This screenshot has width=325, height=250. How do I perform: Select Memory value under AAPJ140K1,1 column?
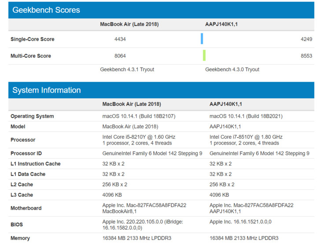coord(244,238)
